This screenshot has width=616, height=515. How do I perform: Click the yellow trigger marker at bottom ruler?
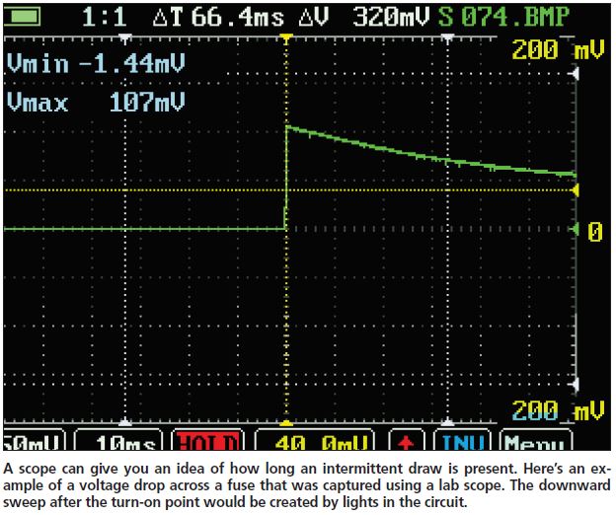(286, 423)
